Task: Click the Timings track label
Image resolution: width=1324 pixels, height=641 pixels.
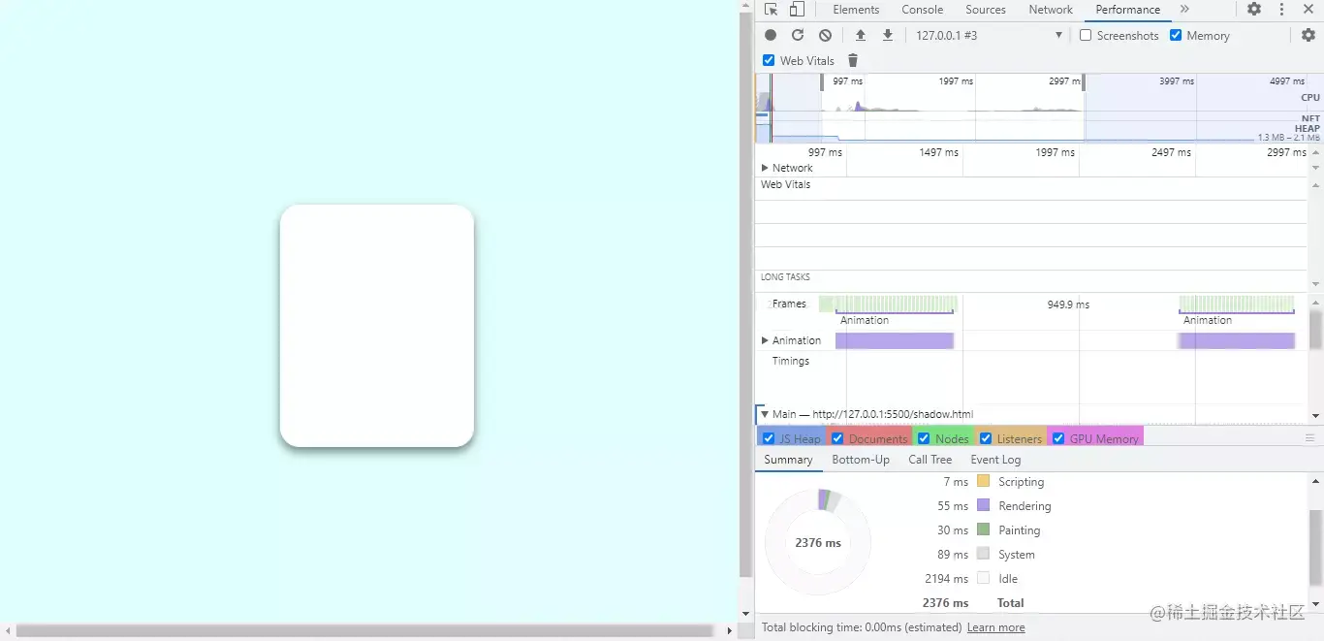Action: click(791, 361)
